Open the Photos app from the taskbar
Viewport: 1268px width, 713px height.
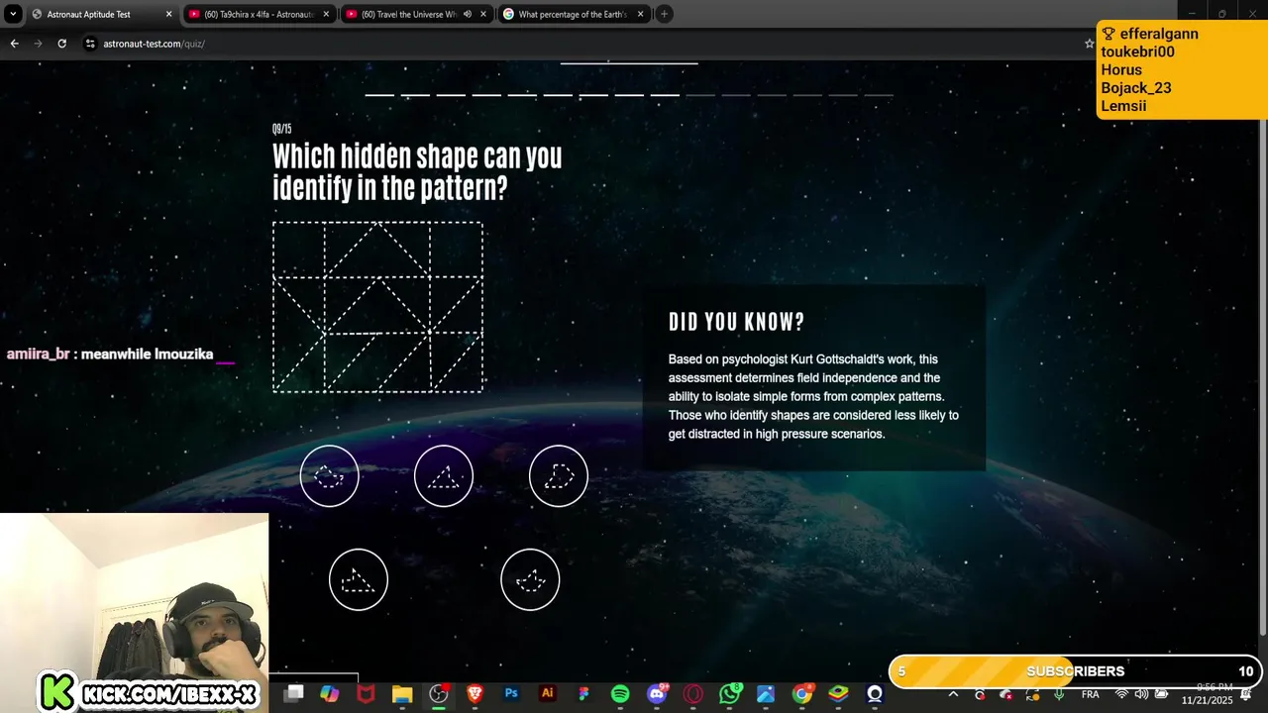pyautogui.click(x=766, y=694)
